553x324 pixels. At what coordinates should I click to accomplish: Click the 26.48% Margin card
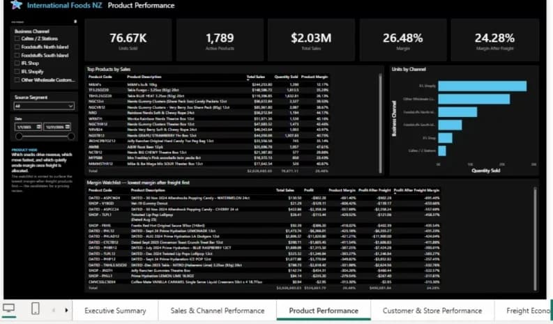(x=403, y=40)
